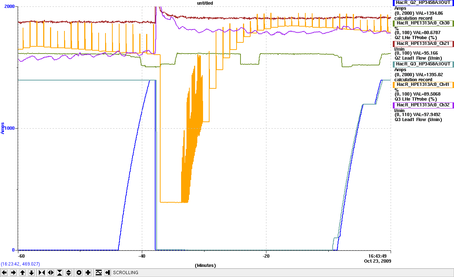Click the VAL=89.5068 reading
Image resolution: width=454 pixels, height=277 pixels.
coord(426,94)
